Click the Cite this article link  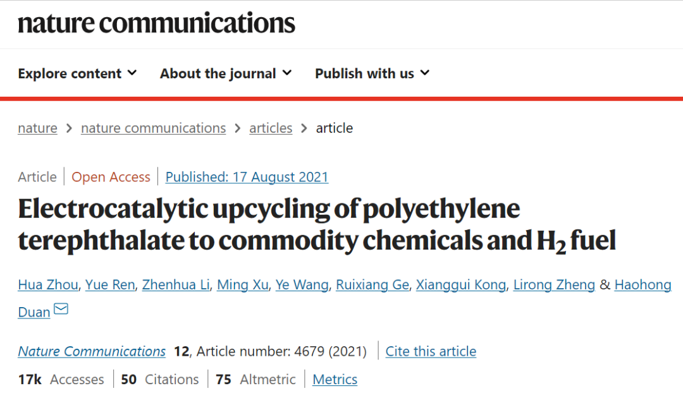(x=431, y=351)
